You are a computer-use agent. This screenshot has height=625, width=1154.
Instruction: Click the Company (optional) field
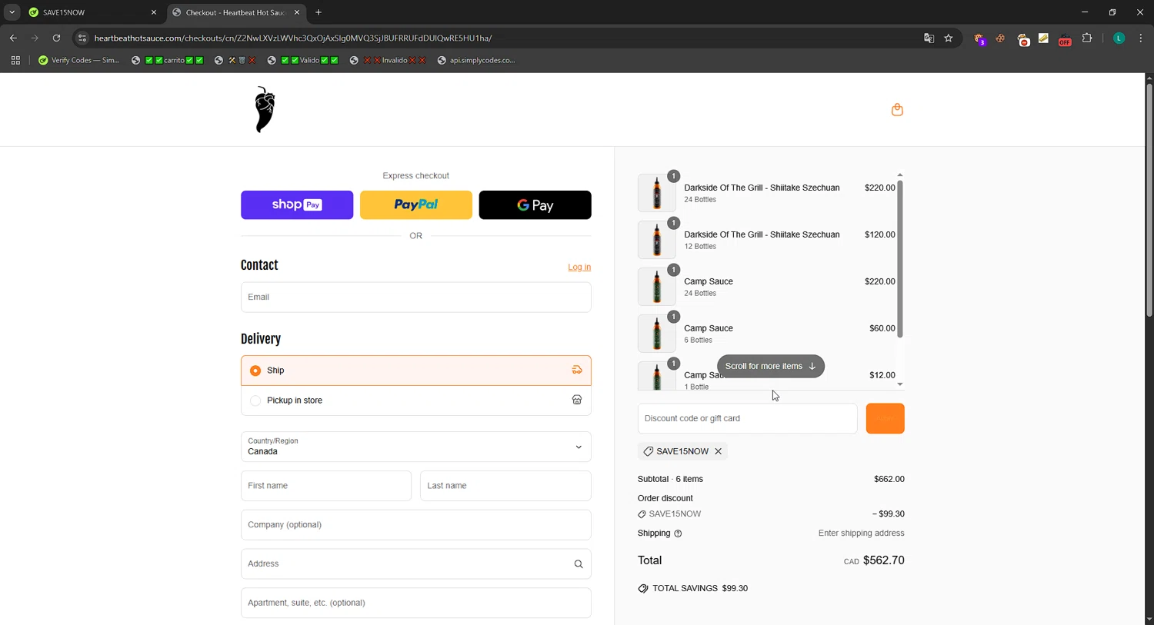[x=415, y=525]
